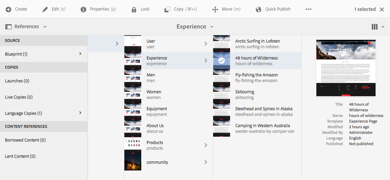Click the Edit pencil icon
This screenshot has width=390, height=180.
(x=45, y=10)
